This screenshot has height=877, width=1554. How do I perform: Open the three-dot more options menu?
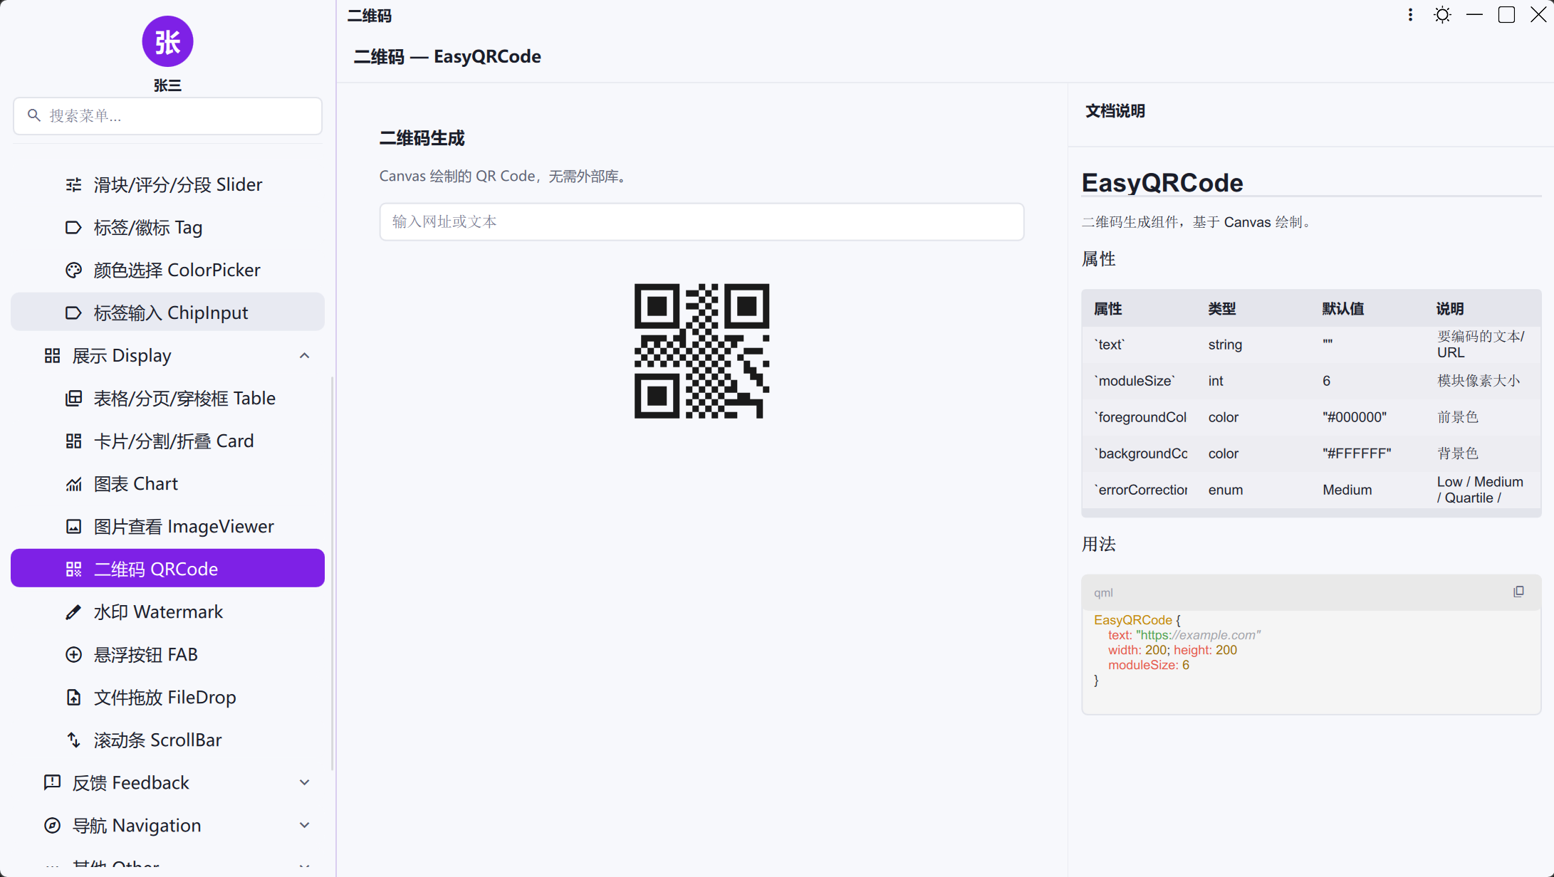tap(1410, 15)
